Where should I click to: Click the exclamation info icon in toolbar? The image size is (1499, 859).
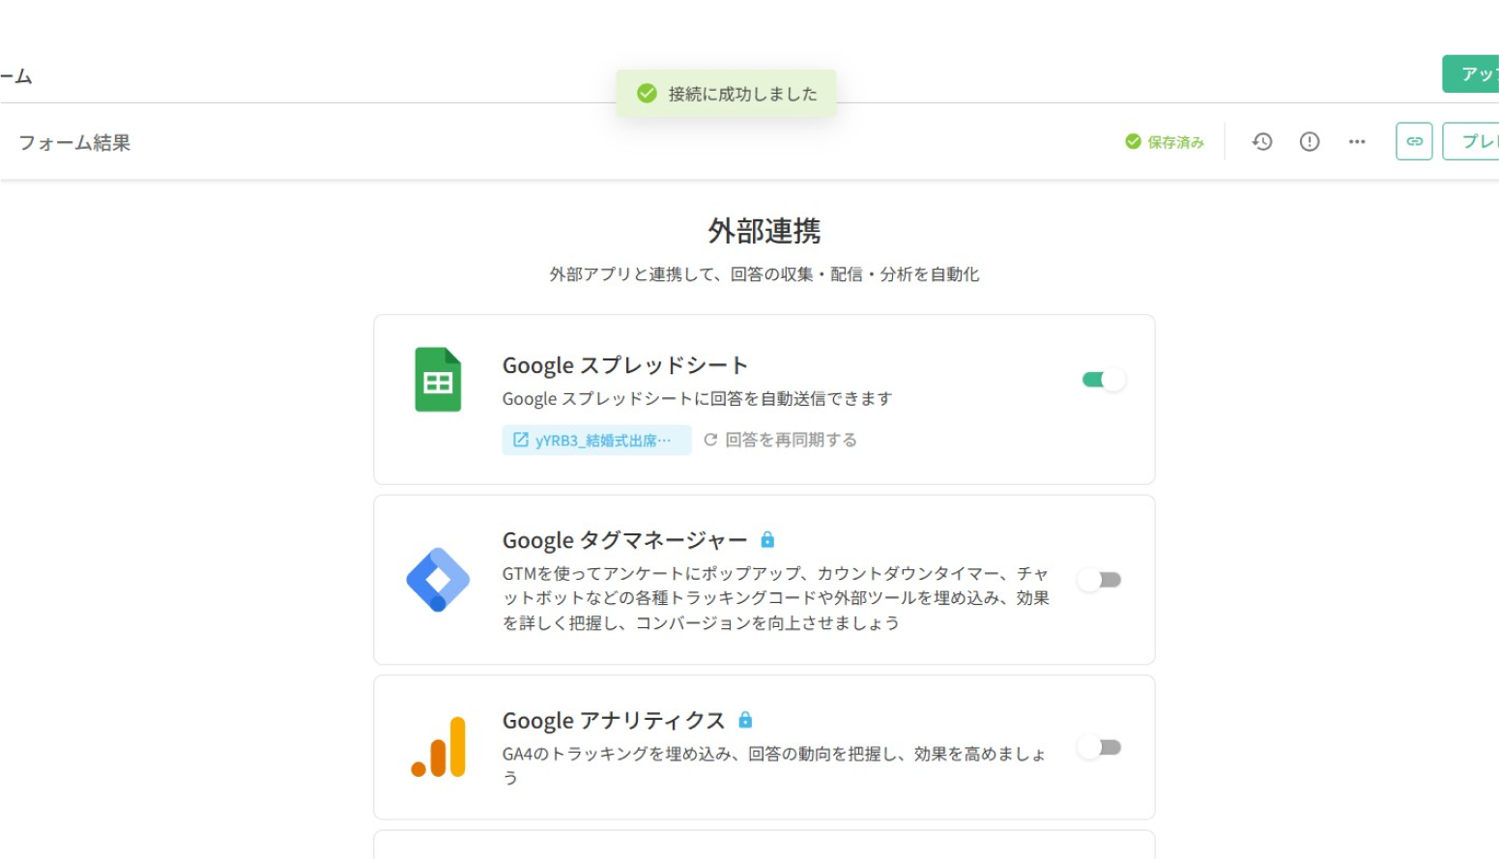click(x=1310, y=142)
